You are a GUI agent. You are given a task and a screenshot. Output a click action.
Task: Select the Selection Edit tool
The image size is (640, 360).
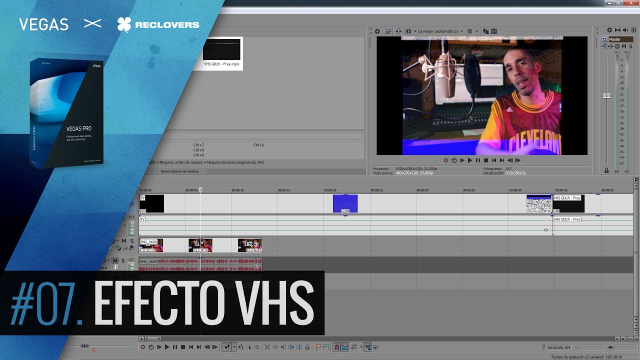(248, 347)
